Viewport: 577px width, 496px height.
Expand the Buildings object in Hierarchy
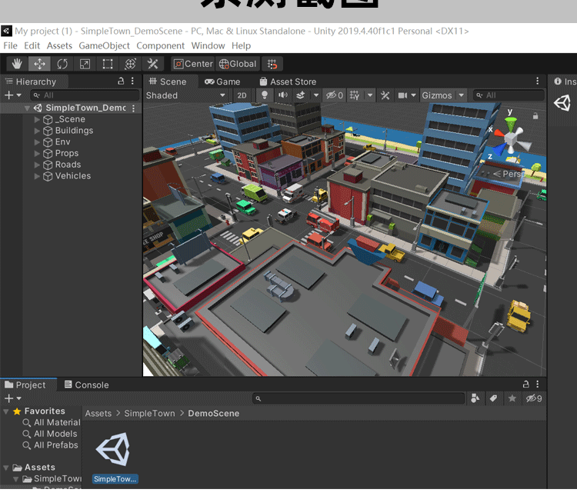(x=37, y=131)
